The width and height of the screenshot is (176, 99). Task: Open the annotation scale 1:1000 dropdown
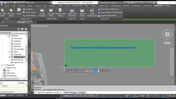click(143, 96)
